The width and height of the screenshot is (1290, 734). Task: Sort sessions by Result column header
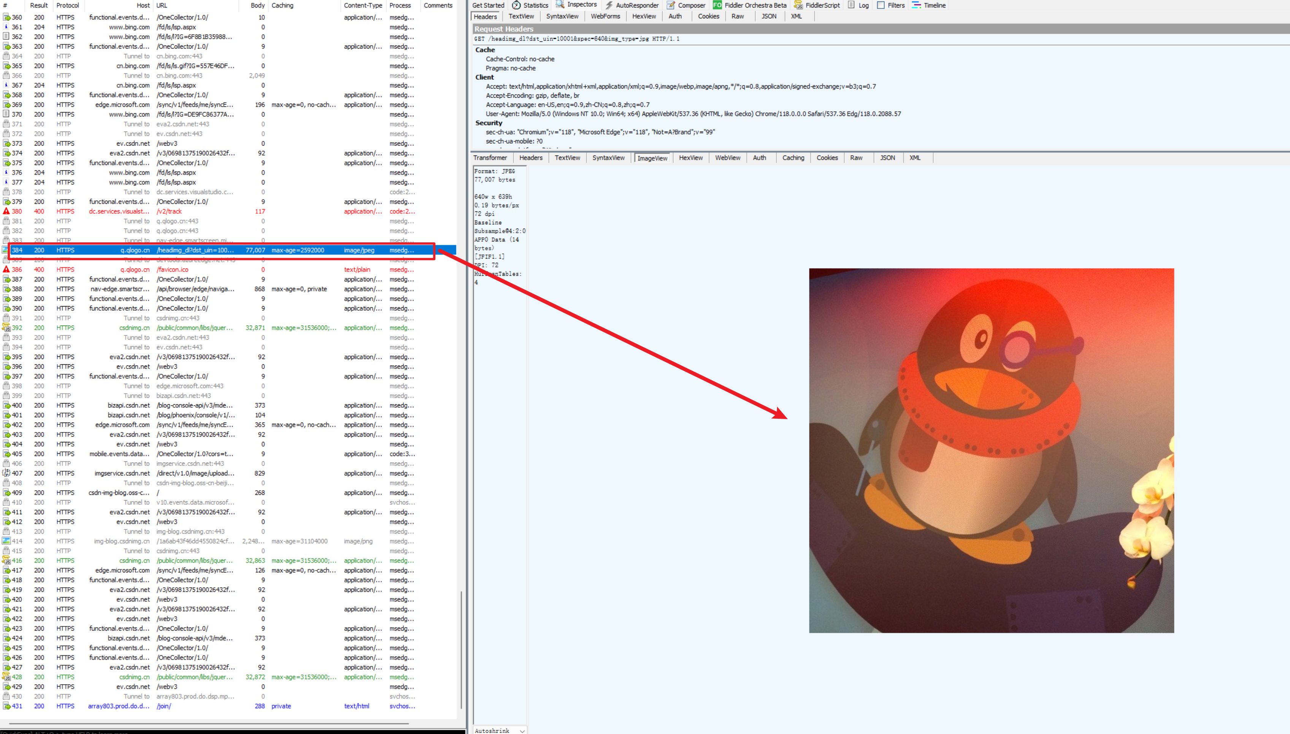pyautogui.click(x=38, y=5)
